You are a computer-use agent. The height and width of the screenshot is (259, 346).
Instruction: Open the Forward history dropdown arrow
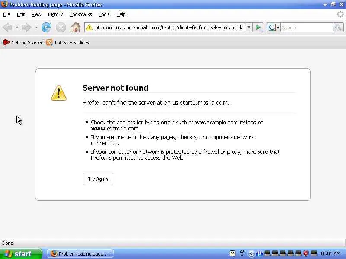pyautogui.click(x=36, y=28)
